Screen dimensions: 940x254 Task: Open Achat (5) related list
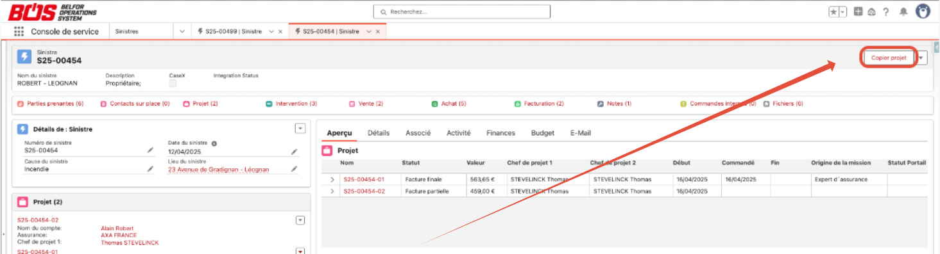click(x=454, y=104)
